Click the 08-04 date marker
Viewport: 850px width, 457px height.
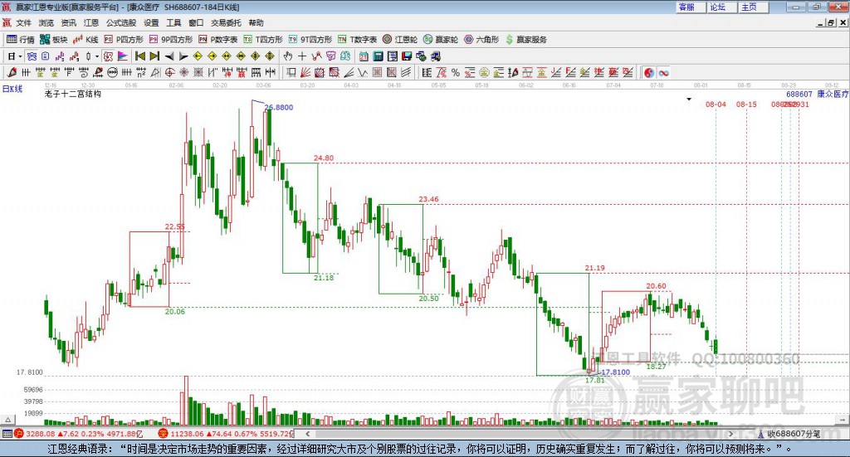[716, 104]
